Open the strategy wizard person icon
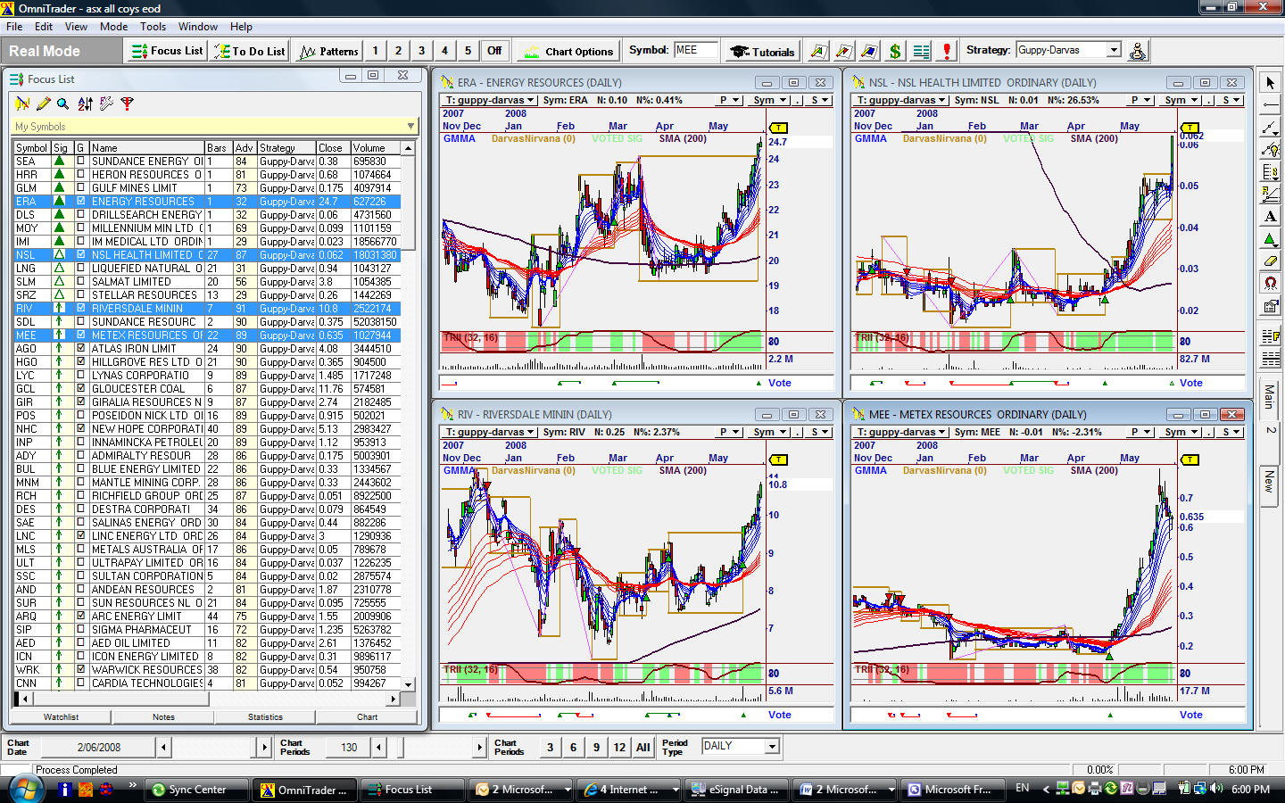The height and width of the screenshot is (803, 1285). tap(1137, 51)
